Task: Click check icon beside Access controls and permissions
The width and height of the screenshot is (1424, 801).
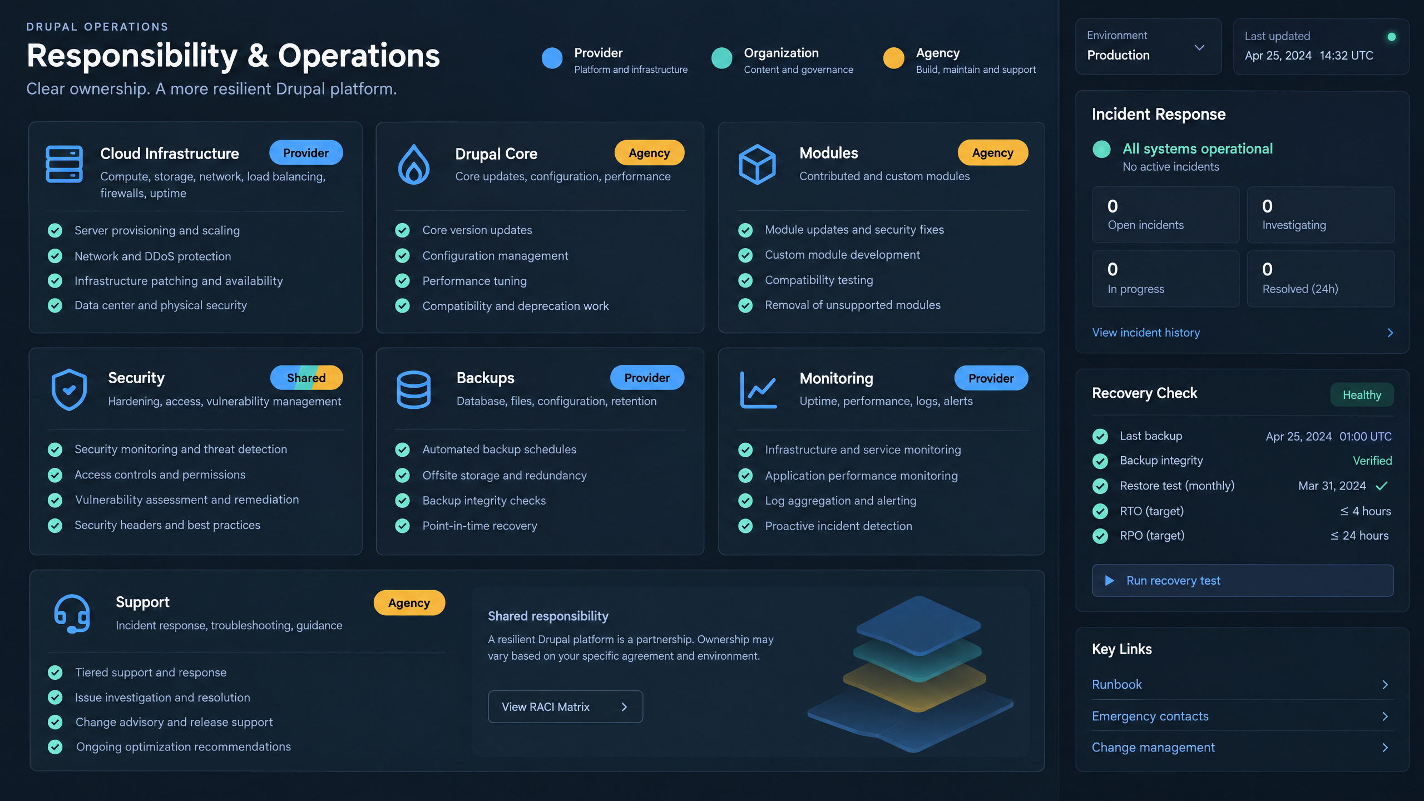Action: click(55, 475)
